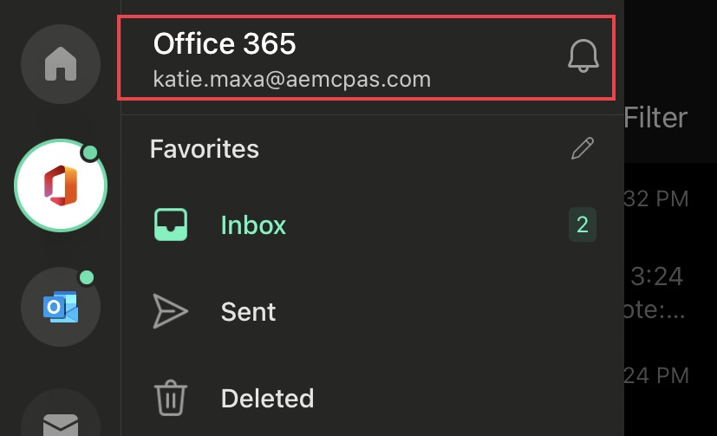Click the Office 365 account title
This screenshot has height=436, width=717.
pos(225,44)
